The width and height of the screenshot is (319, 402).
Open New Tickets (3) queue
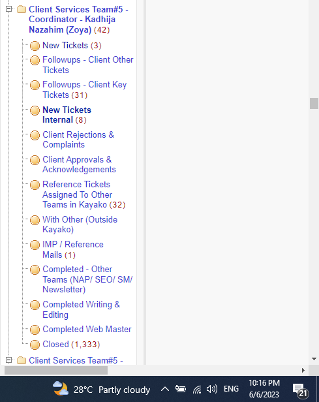coord(72,46)
